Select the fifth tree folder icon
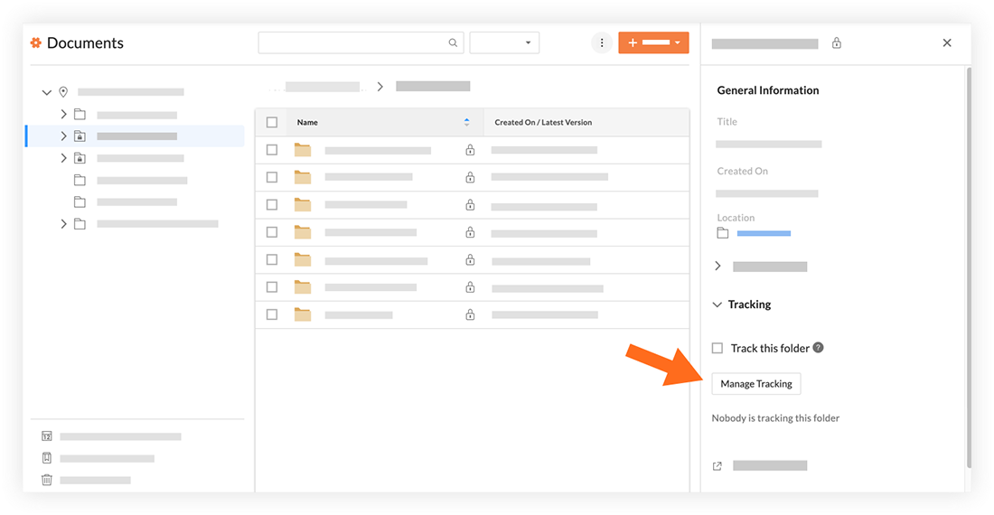 (x=80, y=202)
